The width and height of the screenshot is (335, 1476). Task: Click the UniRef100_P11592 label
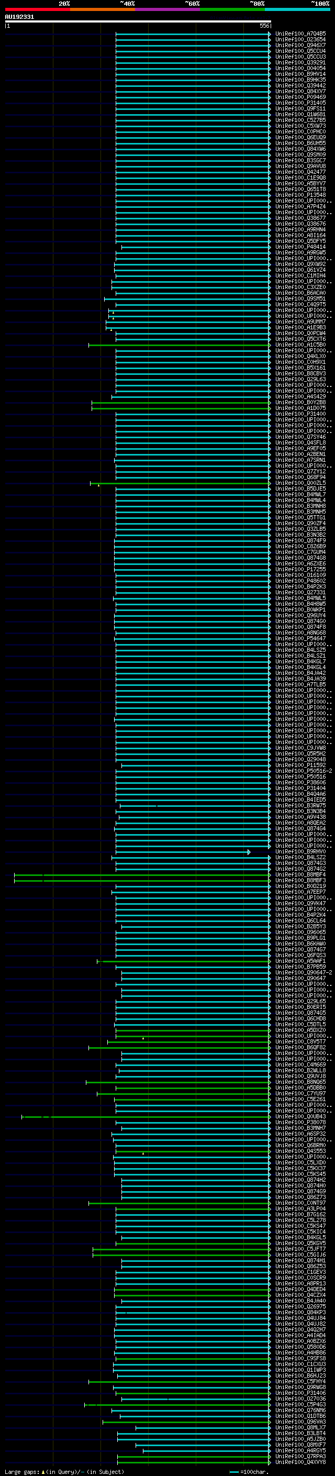[x=300, y=765]
